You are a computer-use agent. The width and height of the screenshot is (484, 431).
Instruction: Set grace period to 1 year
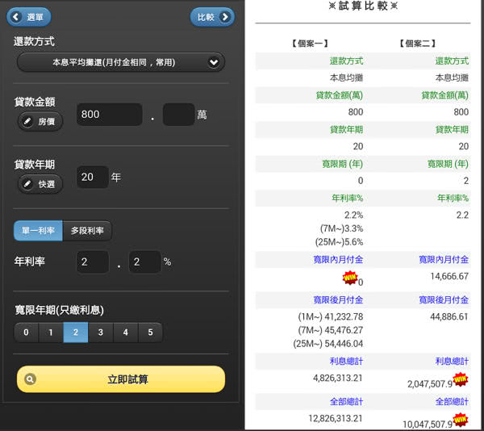51,333
